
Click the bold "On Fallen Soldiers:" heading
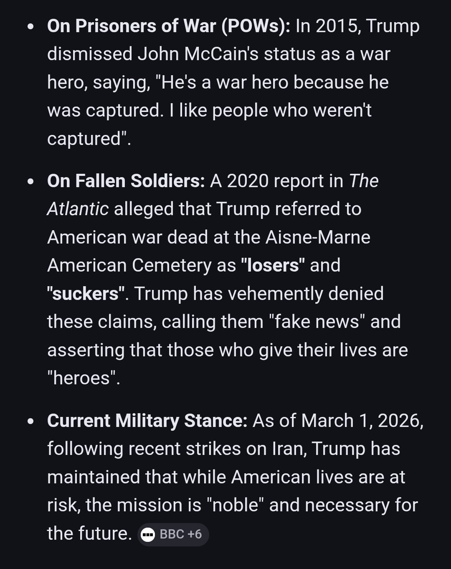click(126, 181)
